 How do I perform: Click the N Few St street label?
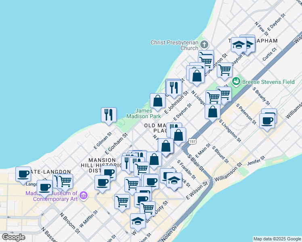click(x=261, y=29)
